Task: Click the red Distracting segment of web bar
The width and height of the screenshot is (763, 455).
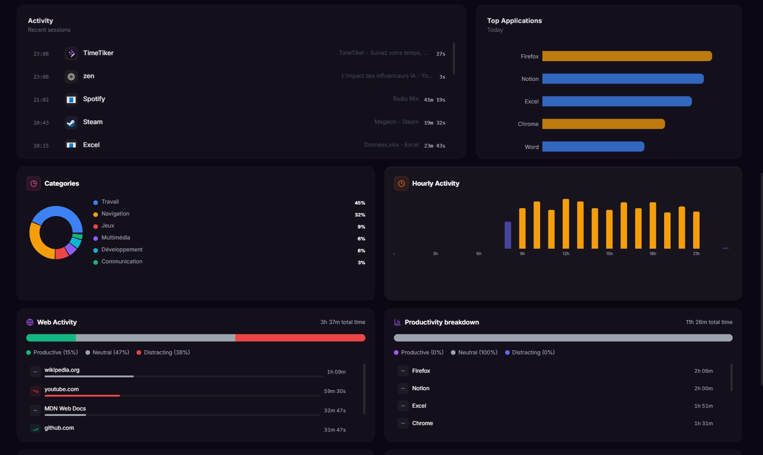Action: point(300,338)
